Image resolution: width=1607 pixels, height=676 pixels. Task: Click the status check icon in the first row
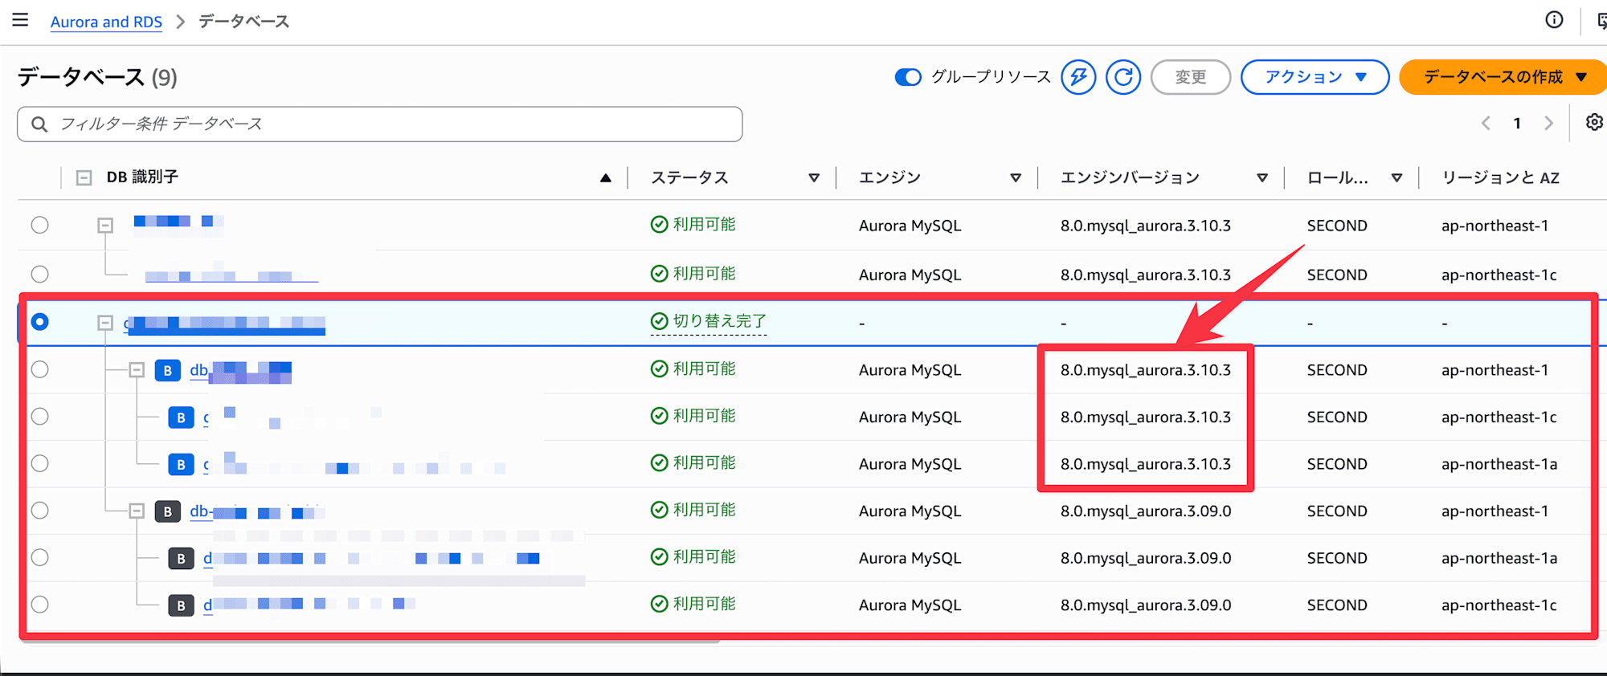[659, 225]
